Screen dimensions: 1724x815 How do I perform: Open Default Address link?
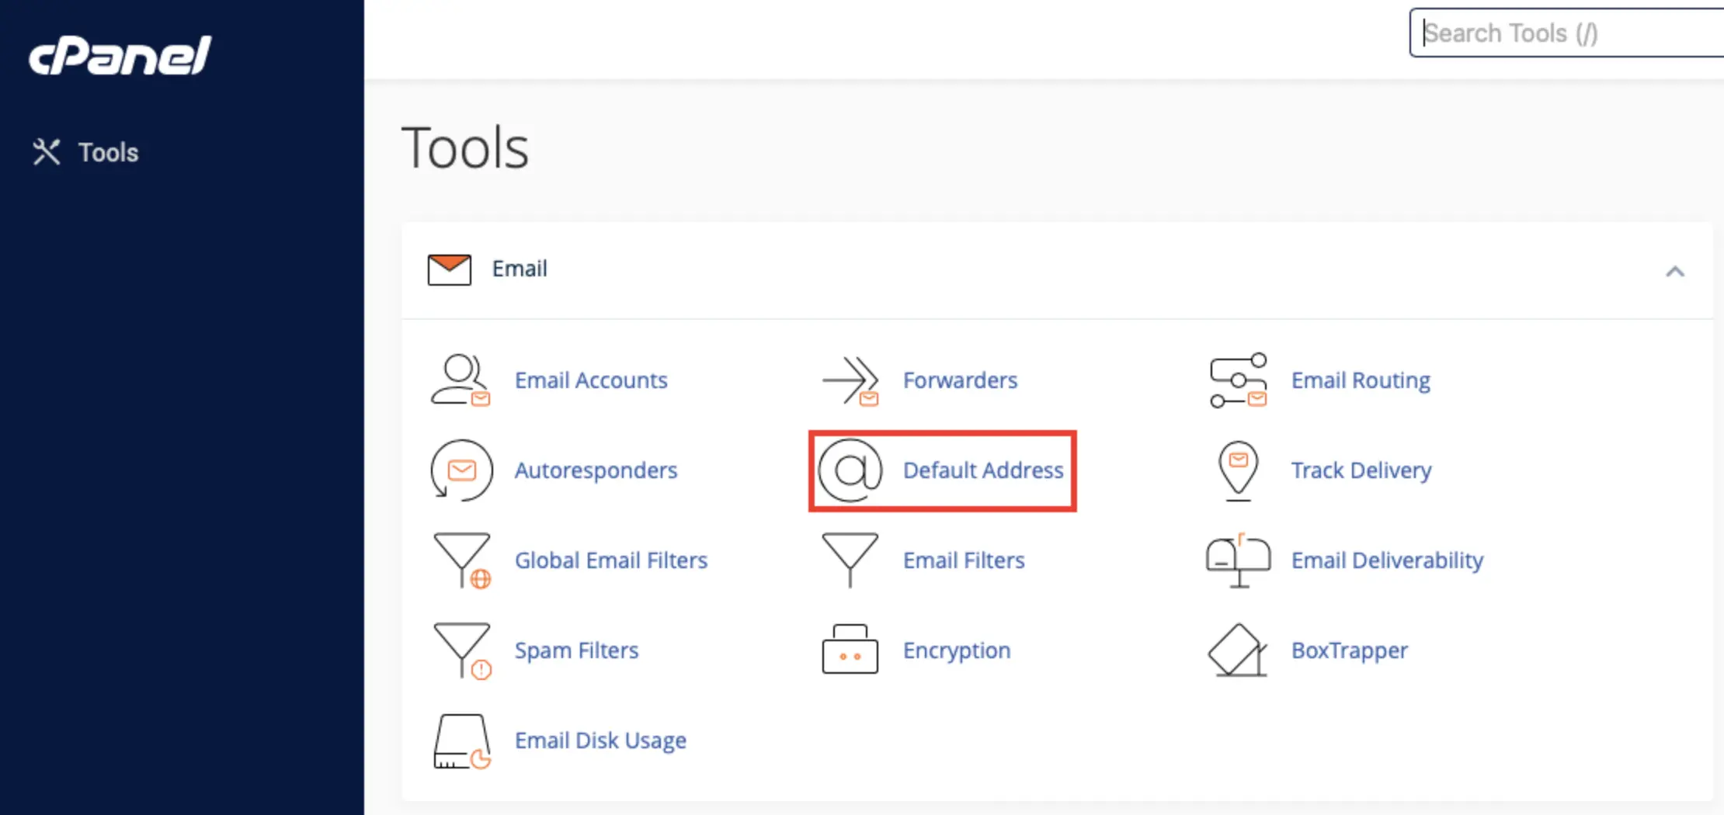983,470
